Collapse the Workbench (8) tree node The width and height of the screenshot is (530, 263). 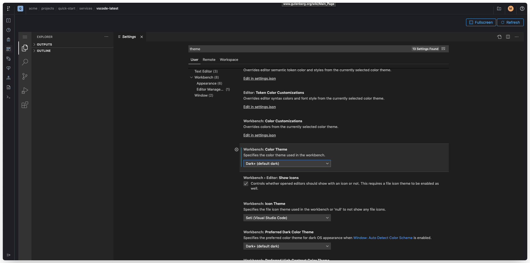point(191,77)
